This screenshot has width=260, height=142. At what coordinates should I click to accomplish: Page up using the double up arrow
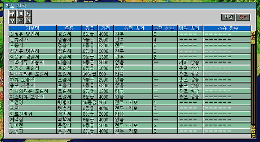point(253,38)
